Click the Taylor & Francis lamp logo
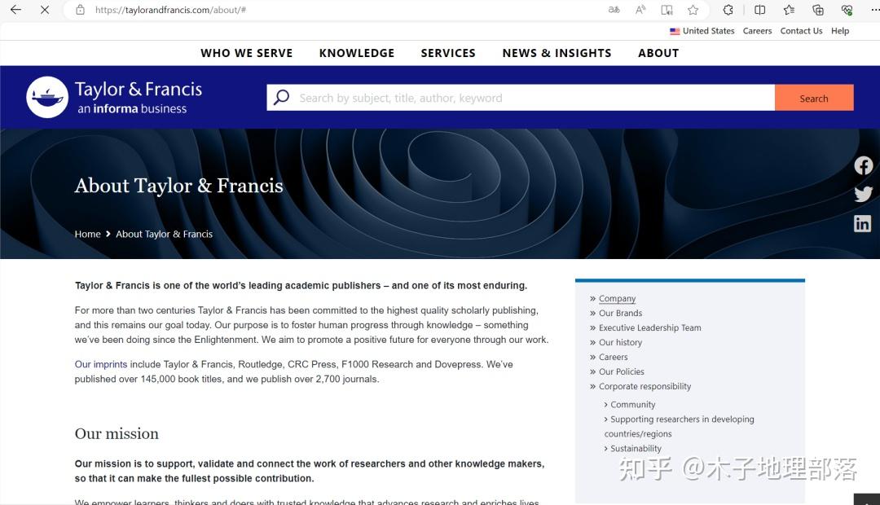This screenshot has height=505, width=880. click(x=47, y=97)
